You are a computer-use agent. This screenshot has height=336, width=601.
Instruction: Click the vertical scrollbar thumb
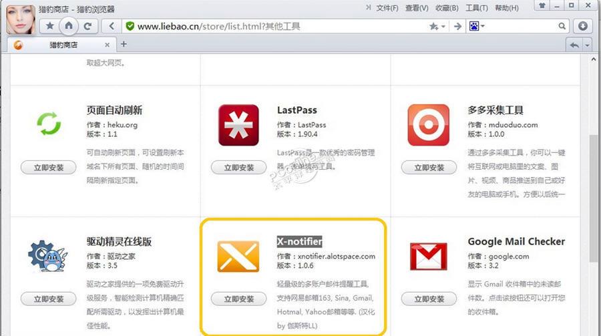(594, 198)
